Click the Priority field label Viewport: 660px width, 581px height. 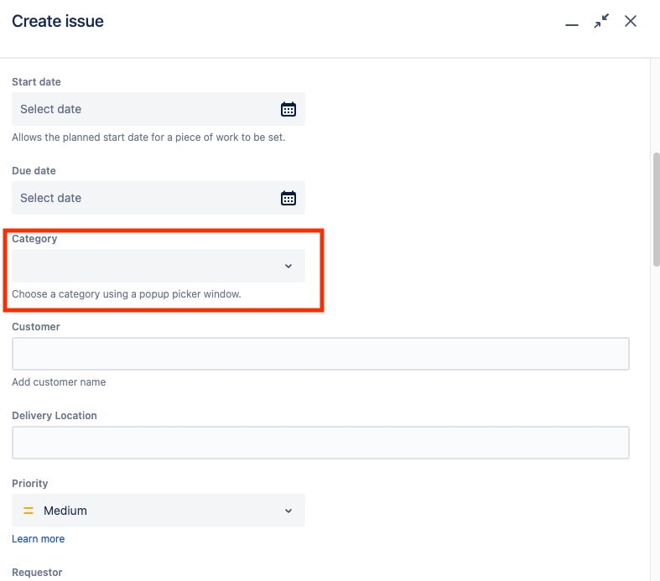point(30,484)
